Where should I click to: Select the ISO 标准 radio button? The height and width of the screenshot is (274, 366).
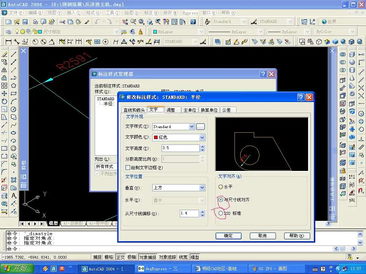coord(221,213)
